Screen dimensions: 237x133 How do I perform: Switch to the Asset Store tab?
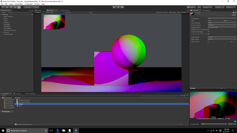click(65, 10)
